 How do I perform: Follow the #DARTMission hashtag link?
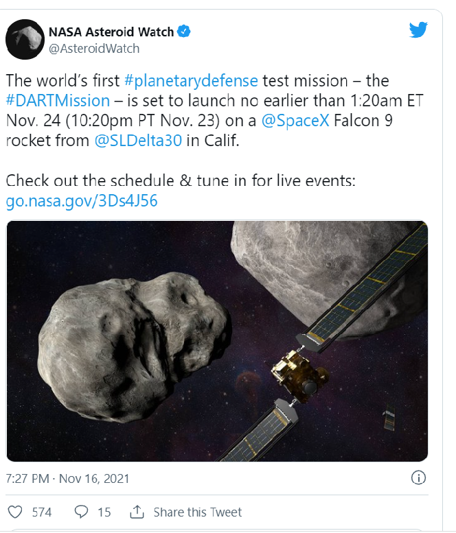pos(58,100)
